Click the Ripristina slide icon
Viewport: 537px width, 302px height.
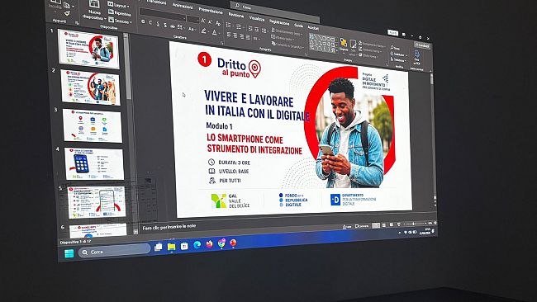(111, 12)
